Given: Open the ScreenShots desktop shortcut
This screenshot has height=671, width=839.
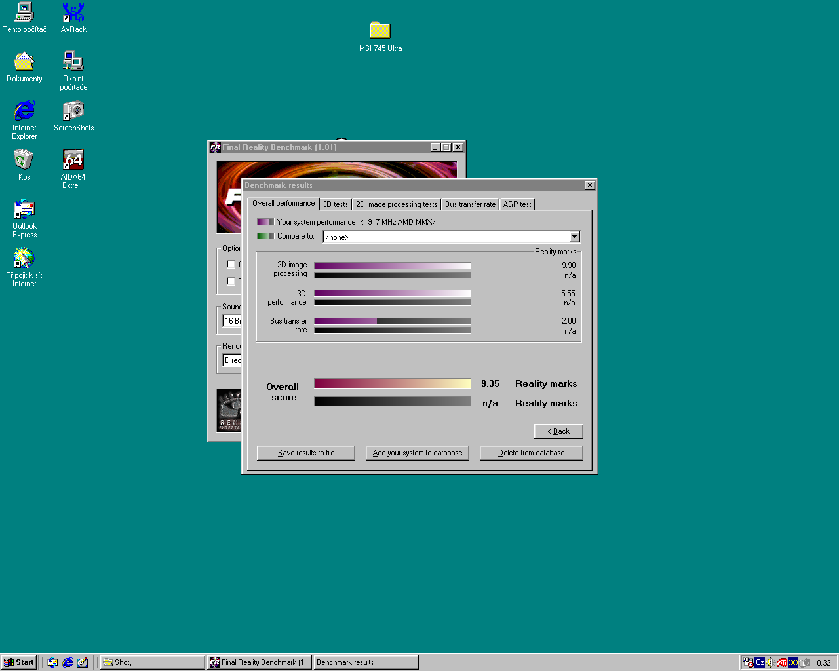Looking at the screenshot, I should 73,111.
